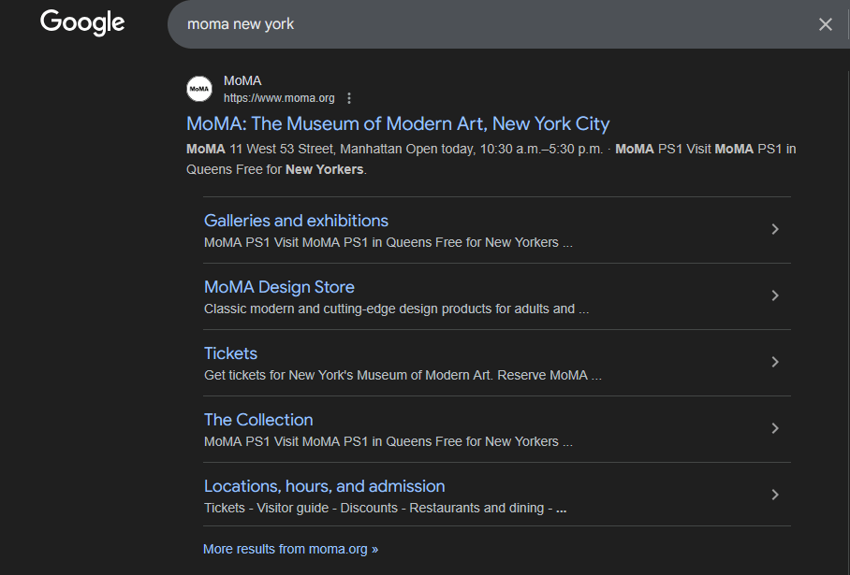The height and width of the screenshot is (575, 850).
Task: Show more results from moma.org
Action: coord(290,549)
